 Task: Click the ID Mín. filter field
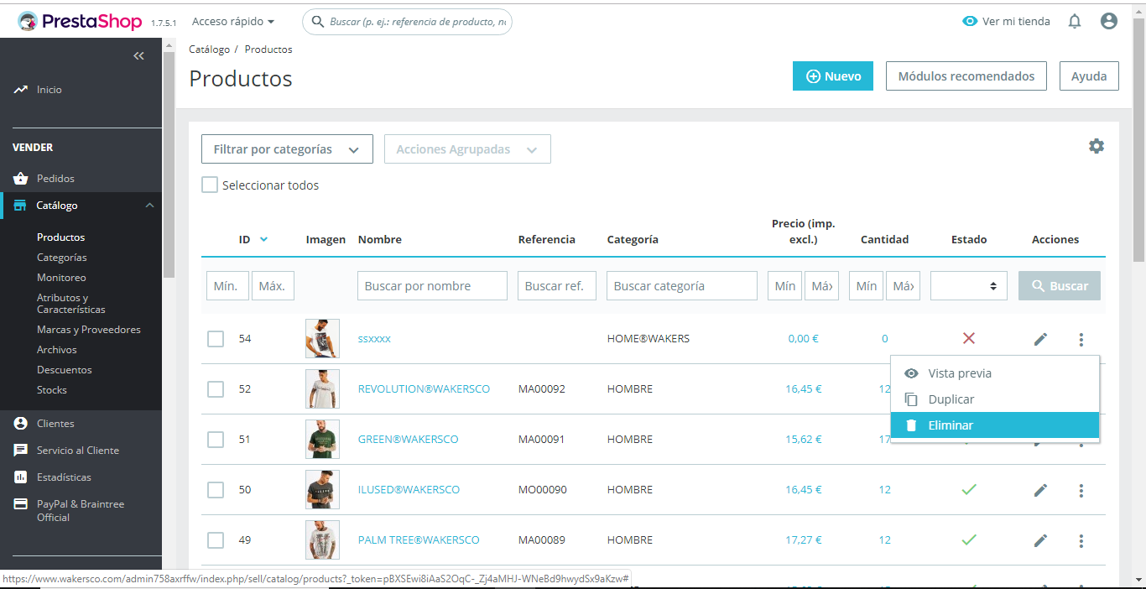click(227, 286)
